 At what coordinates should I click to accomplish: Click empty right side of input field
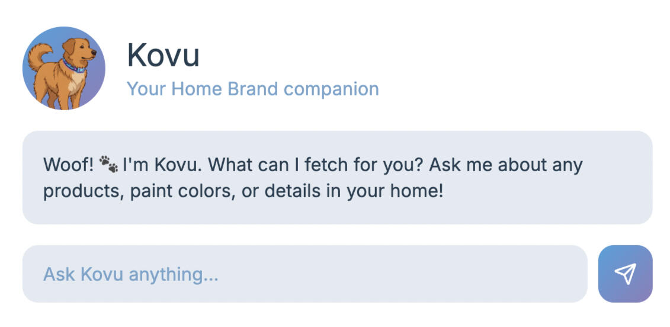(x=504, y=274)
